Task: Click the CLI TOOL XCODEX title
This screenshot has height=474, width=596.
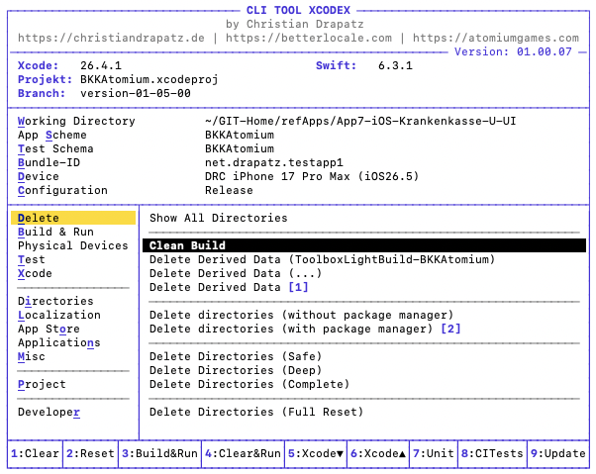Action: (x=298, y=10)
